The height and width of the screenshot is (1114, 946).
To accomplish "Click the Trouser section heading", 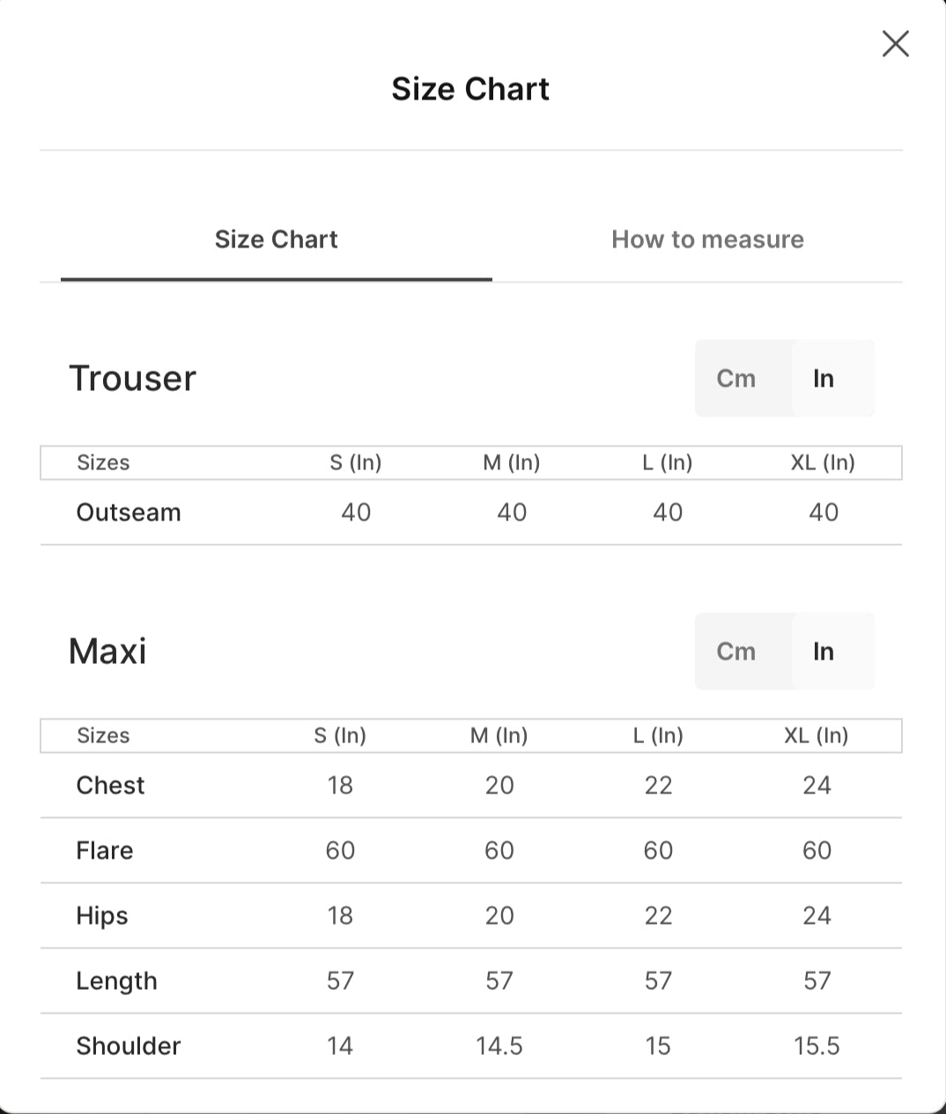I will [x=132, y=379].
